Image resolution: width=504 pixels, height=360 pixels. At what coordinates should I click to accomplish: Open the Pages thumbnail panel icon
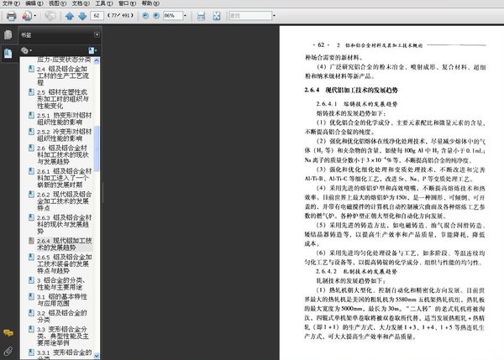click(x=8, y=34)
